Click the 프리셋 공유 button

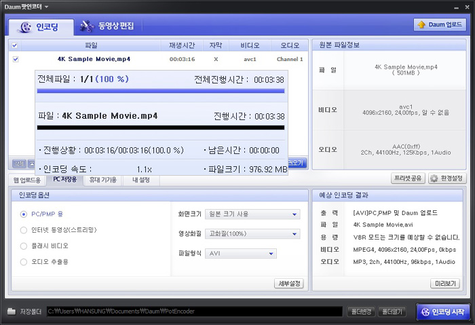(x=408, y=178)
